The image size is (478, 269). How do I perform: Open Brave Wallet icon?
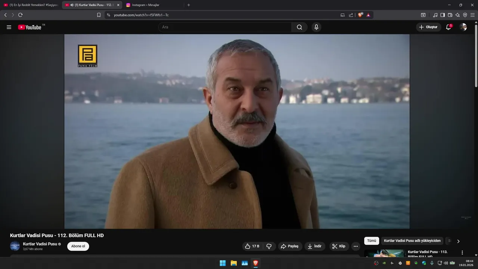click(450, 15)
